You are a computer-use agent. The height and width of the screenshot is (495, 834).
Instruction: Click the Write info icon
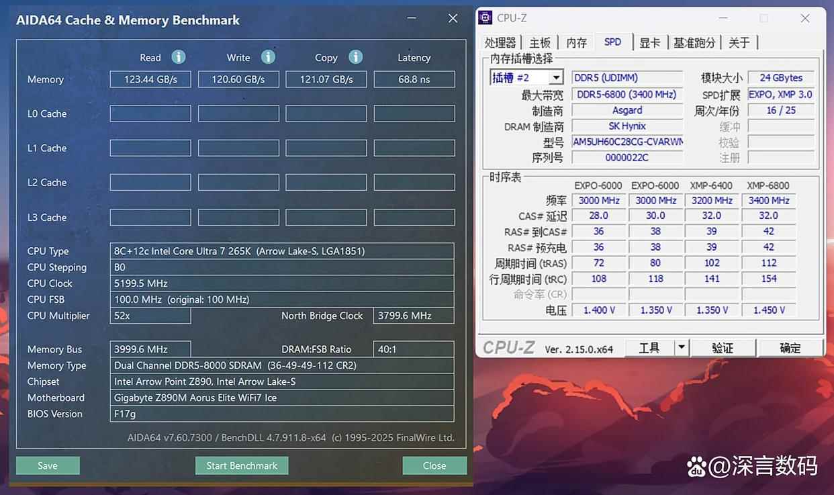click(x=268, y=57)
